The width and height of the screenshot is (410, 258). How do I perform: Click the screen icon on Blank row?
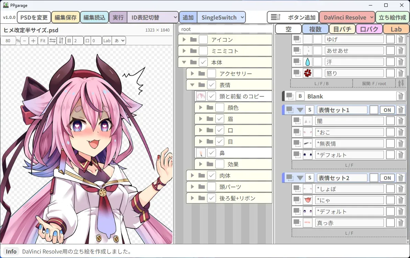point(289,96)
